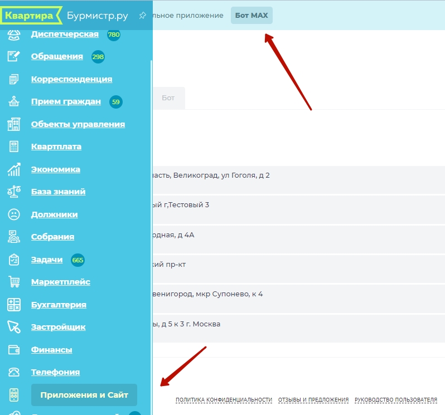Image resolution: width=445 pixels, height=415 pixels.
Task: Click the Корреспонденция documents icon
Action: pyautogui.click(x=14, y=79)
